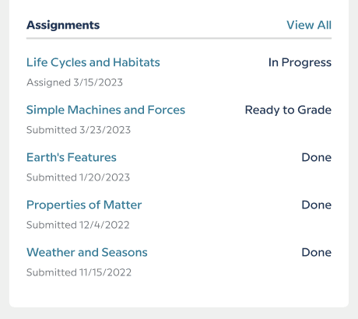
Task: Open the Simple Machines and Forces assignment
Action: pyautogui.click(x=106, y=110)
